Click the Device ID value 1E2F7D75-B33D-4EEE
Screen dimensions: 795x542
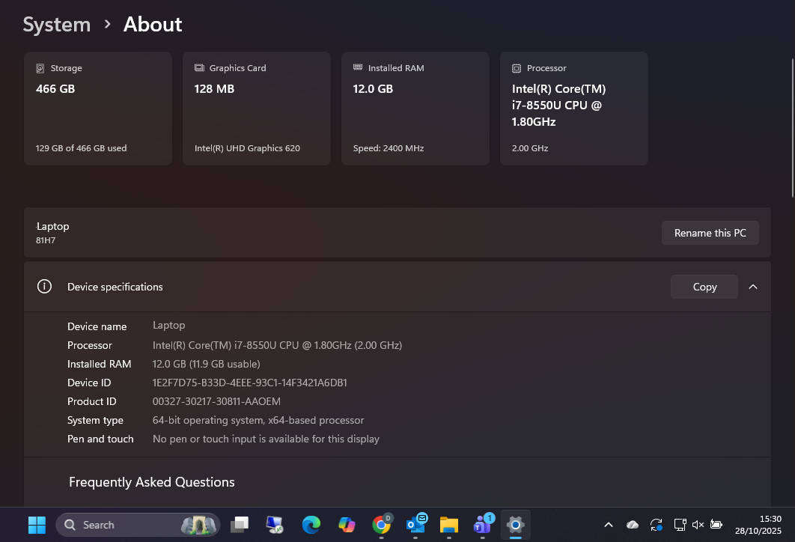250,383
